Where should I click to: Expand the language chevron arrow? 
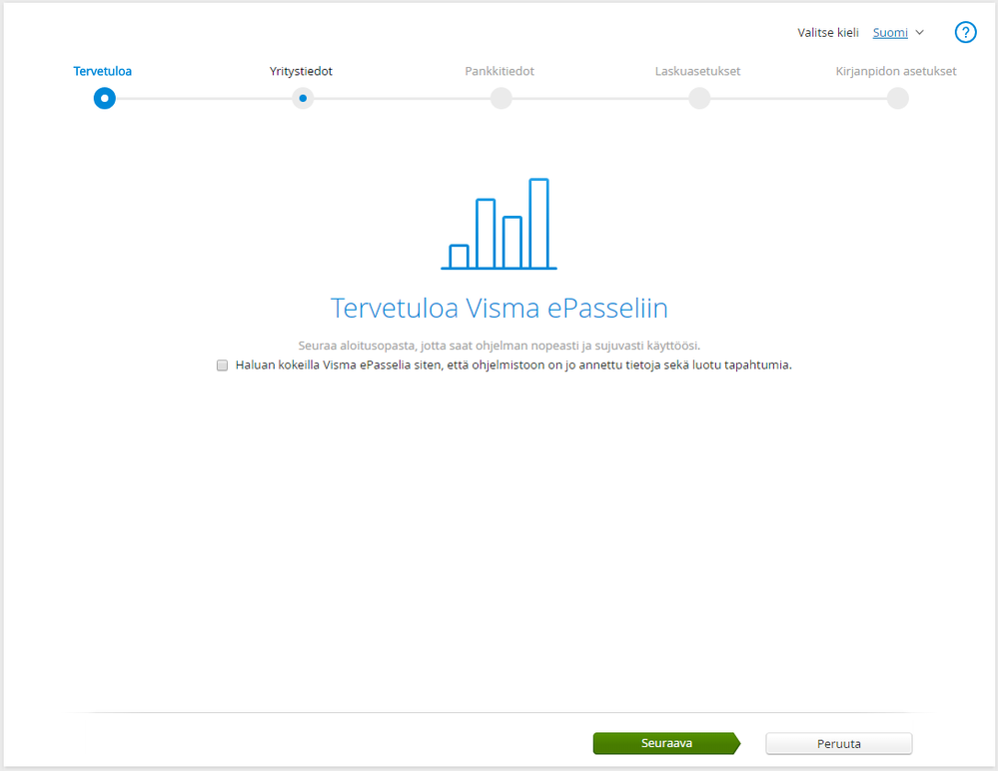pos(919,32)
